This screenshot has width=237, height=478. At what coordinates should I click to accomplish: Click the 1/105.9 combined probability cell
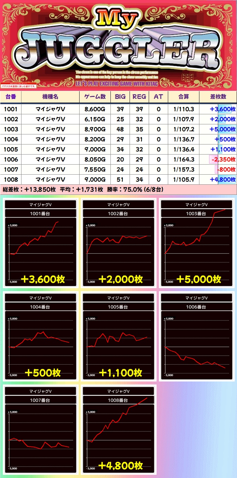(x=183, y=179)
